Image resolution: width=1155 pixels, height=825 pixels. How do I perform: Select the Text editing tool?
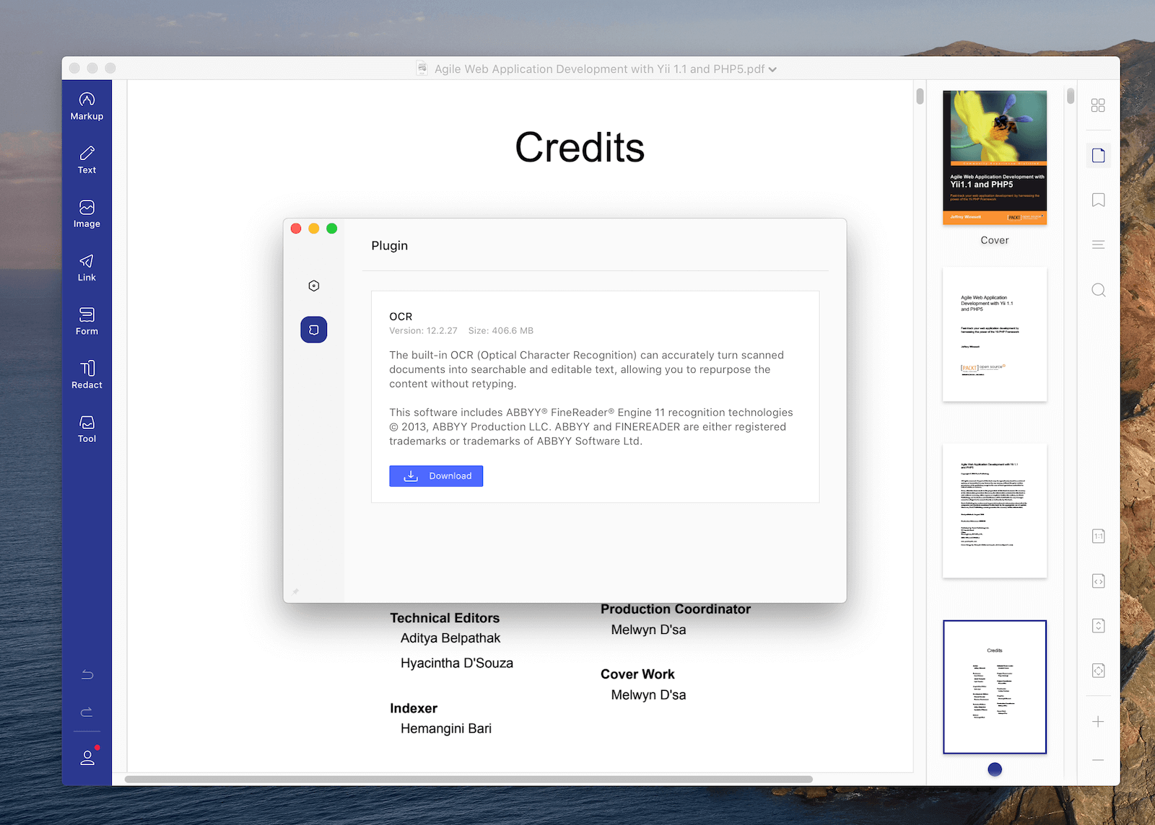(x=87, y=160)
